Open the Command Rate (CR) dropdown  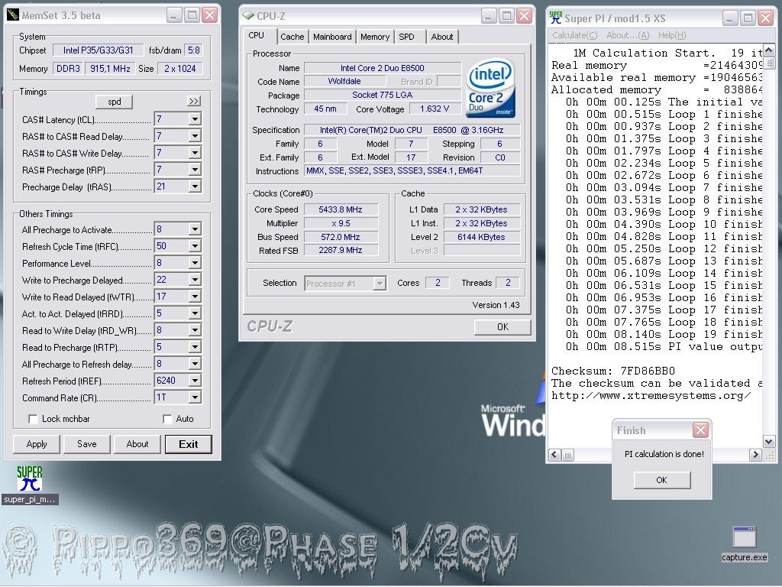[x=195, y=397]
